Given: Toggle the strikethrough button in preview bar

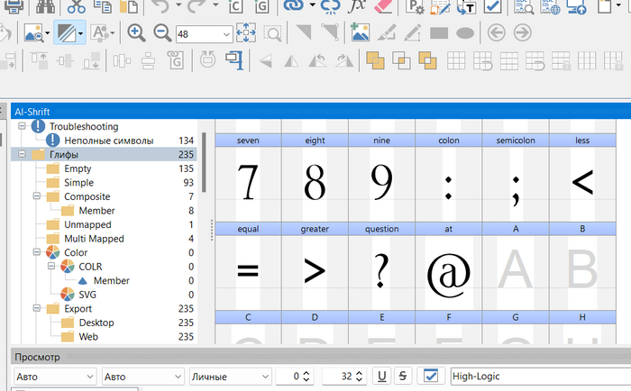Looking at the screenshot, I should pos(402,376).
